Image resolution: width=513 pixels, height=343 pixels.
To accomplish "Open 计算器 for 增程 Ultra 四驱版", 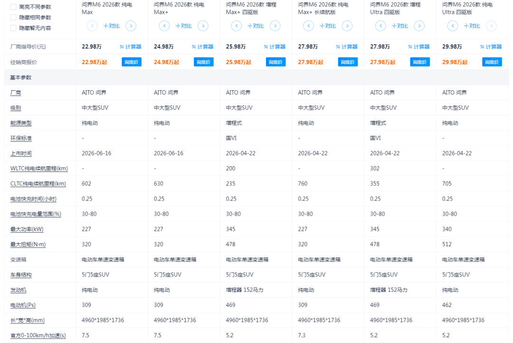I will [x=419, y=47].
